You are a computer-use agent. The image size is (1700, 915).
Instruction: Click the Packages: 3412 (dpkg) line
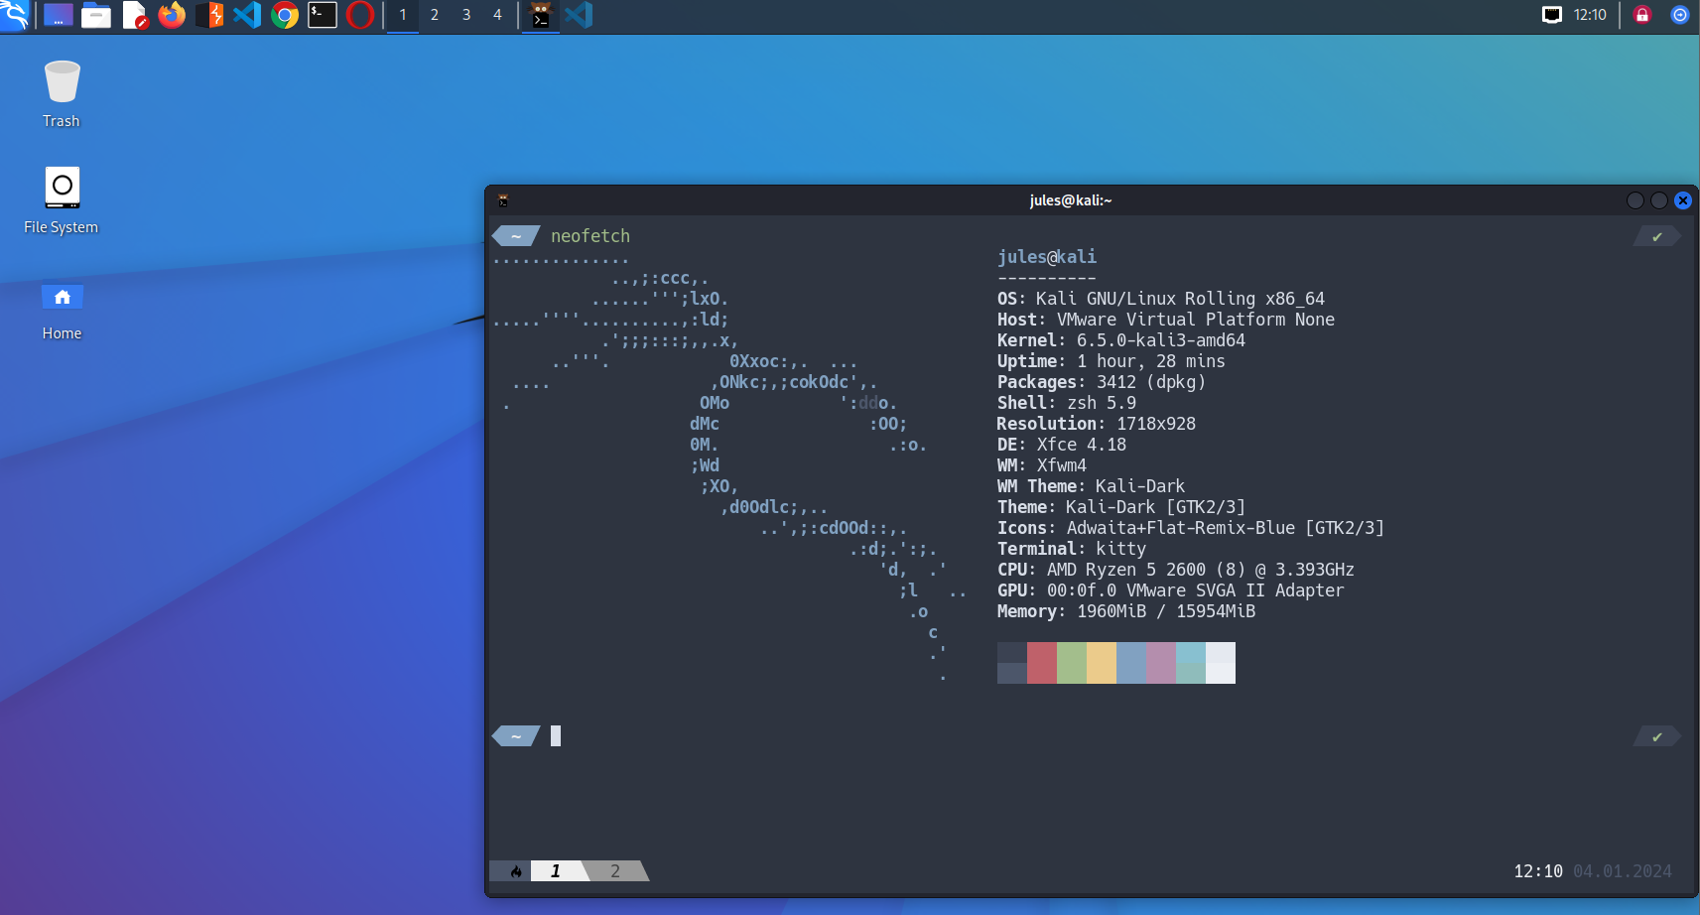click(1102, 382)
